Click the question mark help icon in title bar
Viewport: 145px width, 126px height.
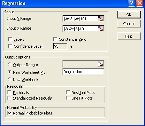click(x=131, y=3)
